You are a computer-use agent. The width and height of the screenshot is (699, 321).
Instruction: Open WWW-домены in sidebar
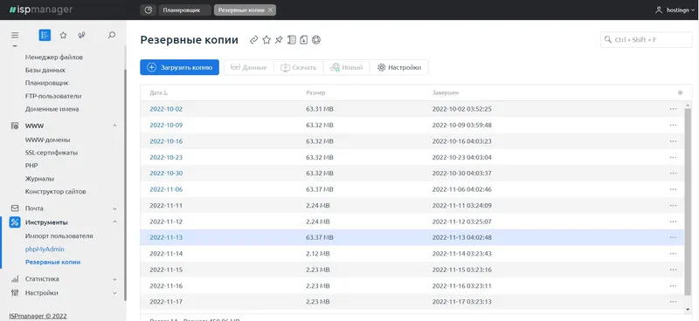[48, 140]
